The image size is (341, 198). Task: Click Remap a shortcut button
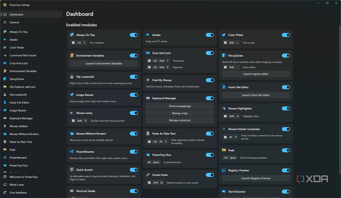(180, 120)
